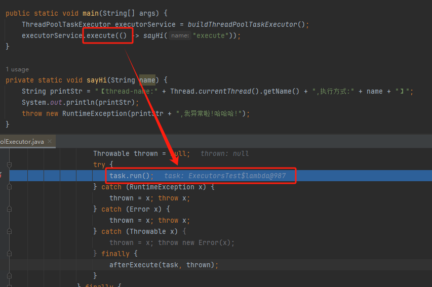Click 'printStr' in the String declaration line
Image resolution: width=432 pixels, height=287 pixels.
(66, 91)
